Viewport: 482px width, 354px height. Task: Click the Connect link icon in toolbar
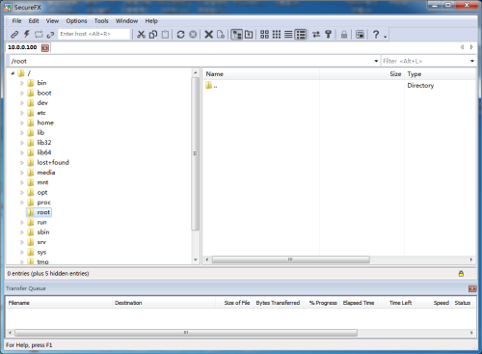point(14,35)
